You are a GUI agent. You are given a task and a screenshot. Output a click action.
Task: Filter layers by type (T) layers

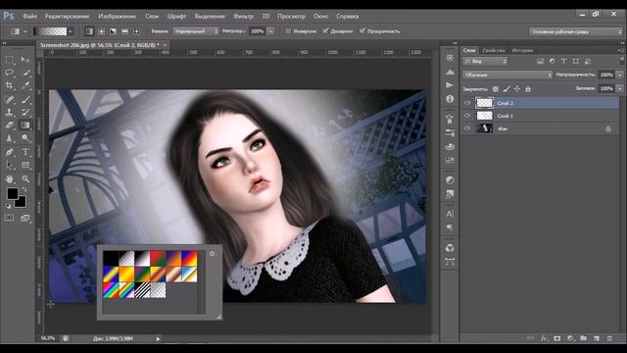[x=563, y=61]
